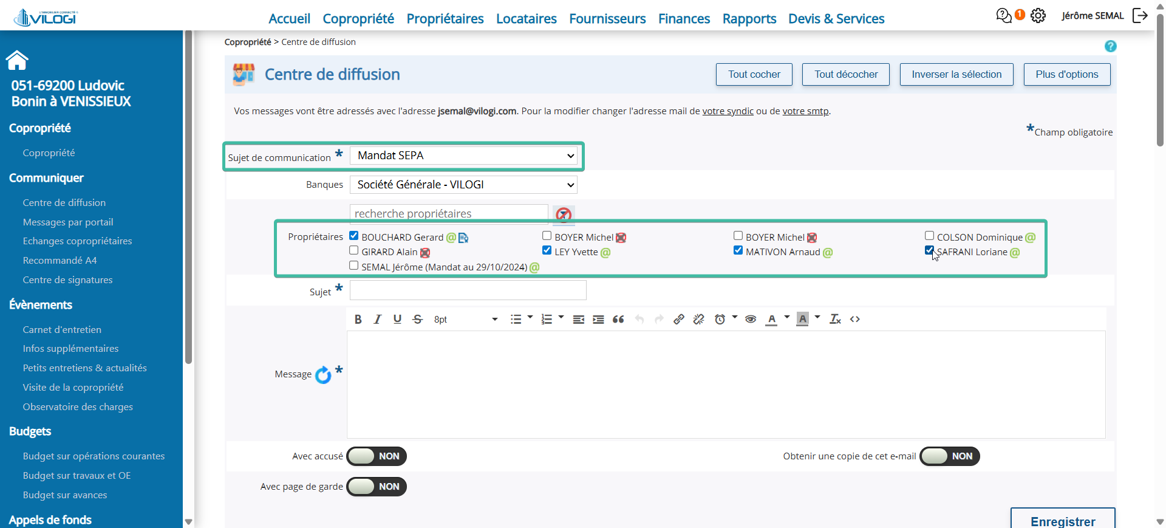1166x528 pixels.
Task: Go to the Locataires menu
Action: (x=527, y=19)
